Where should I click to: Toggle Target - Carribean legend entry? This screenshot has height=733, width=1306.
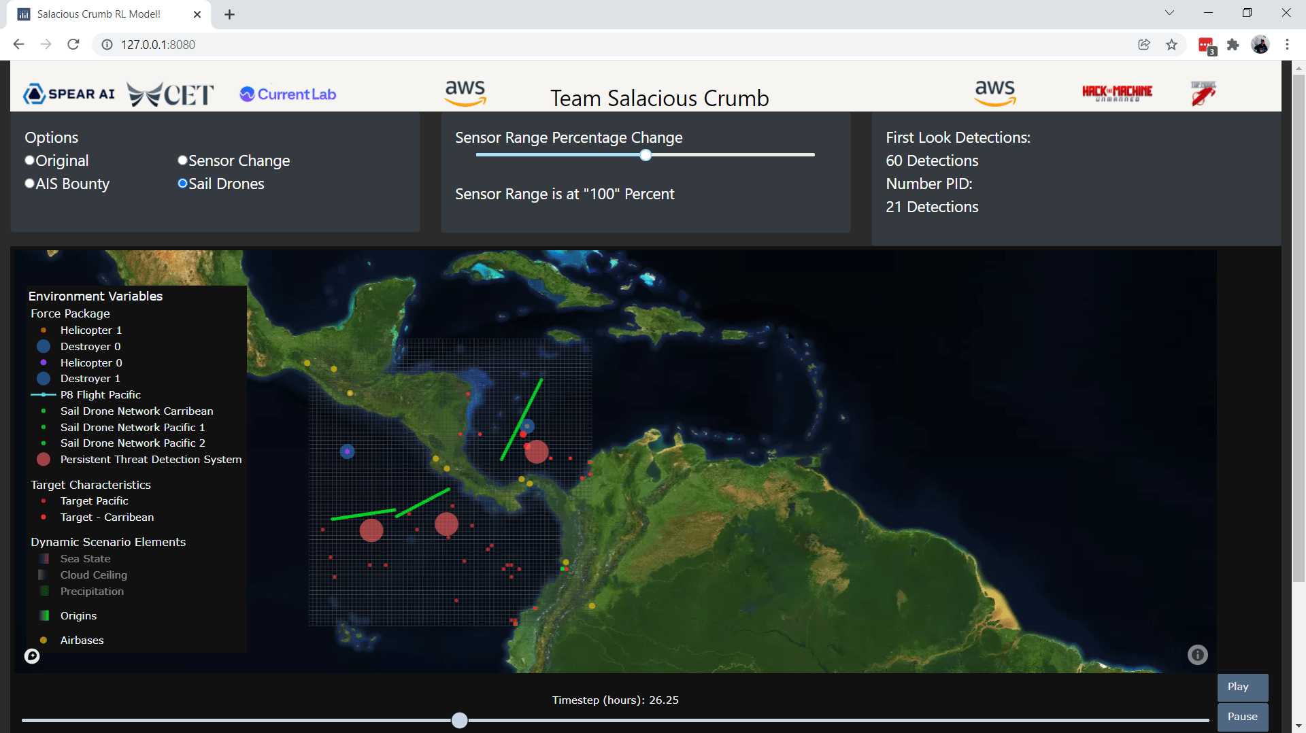107,517
